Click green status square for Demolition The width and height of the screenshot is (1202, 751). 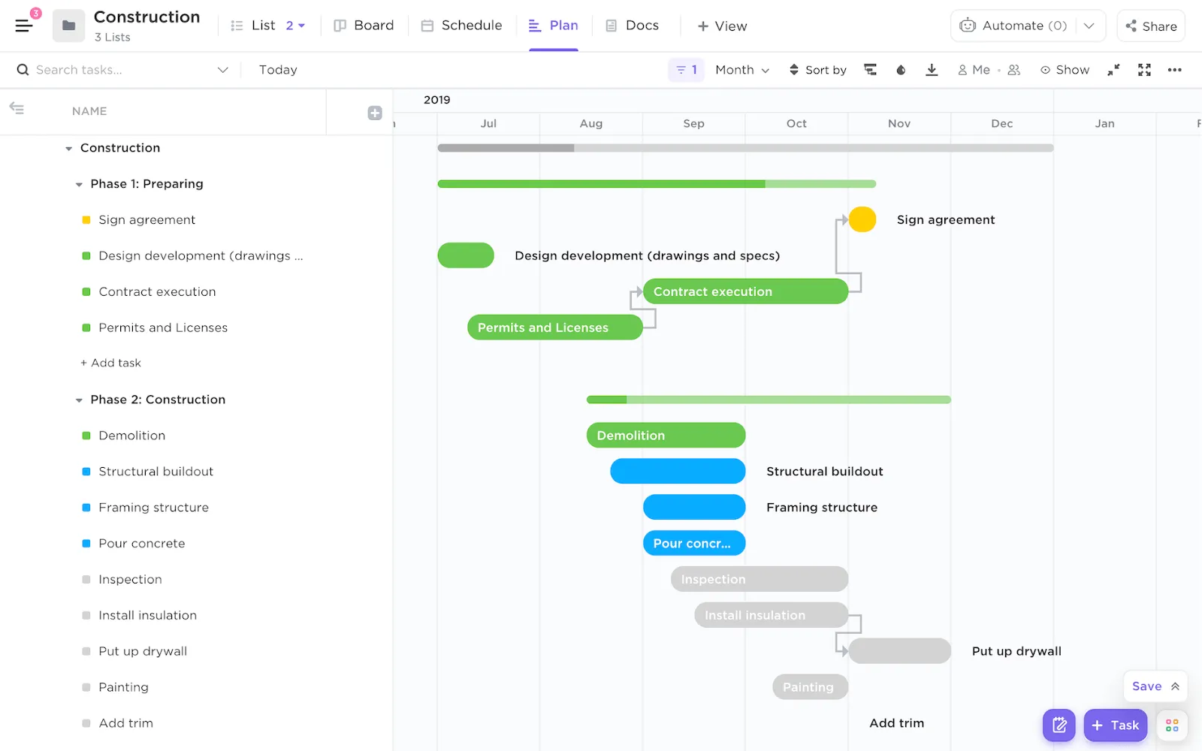[86, 436]
